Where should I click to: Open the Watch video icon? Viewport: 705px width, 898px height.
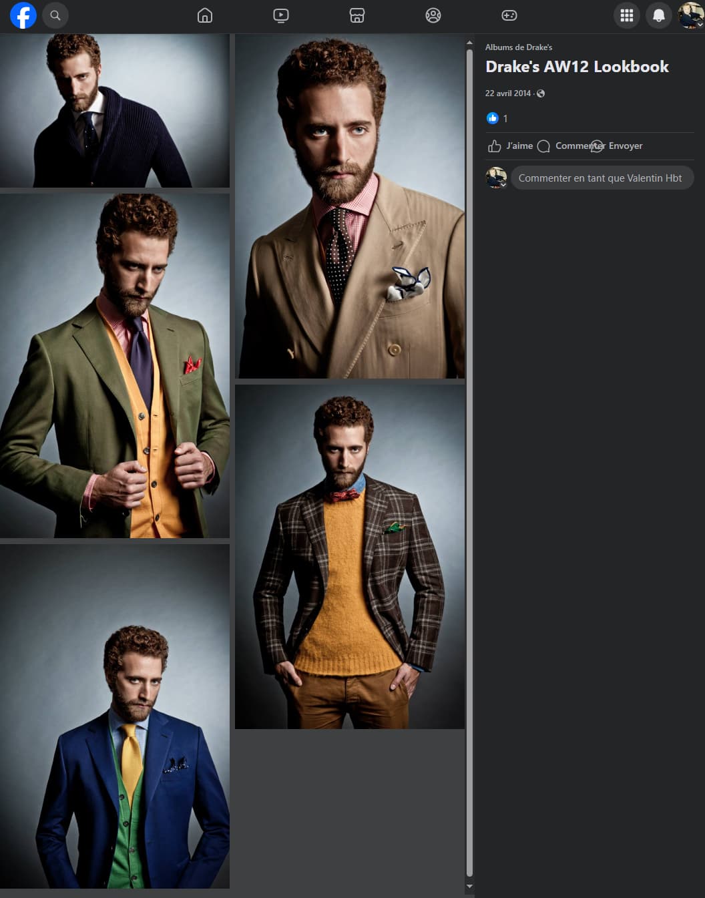pos(281,15)
